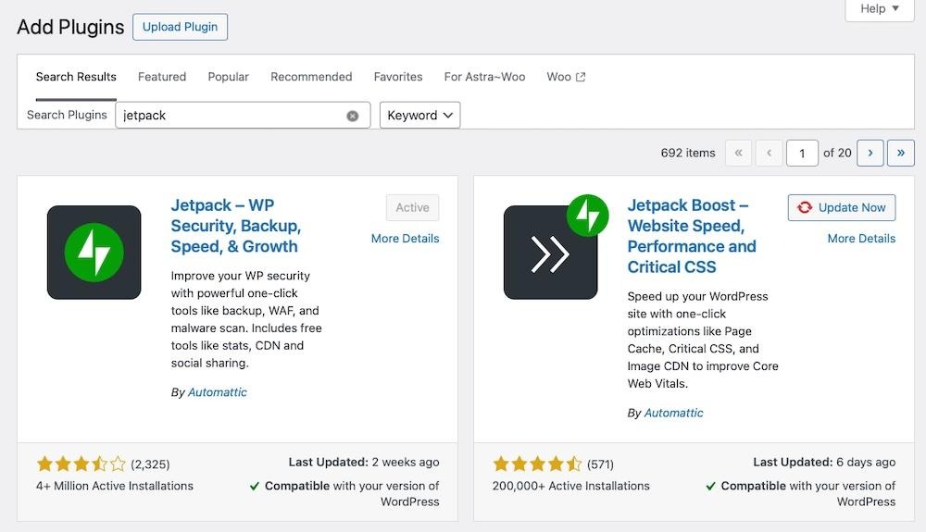Click 200,000+ Active Installations text
The height and width of the screenshot is (532, 926).
571,486
